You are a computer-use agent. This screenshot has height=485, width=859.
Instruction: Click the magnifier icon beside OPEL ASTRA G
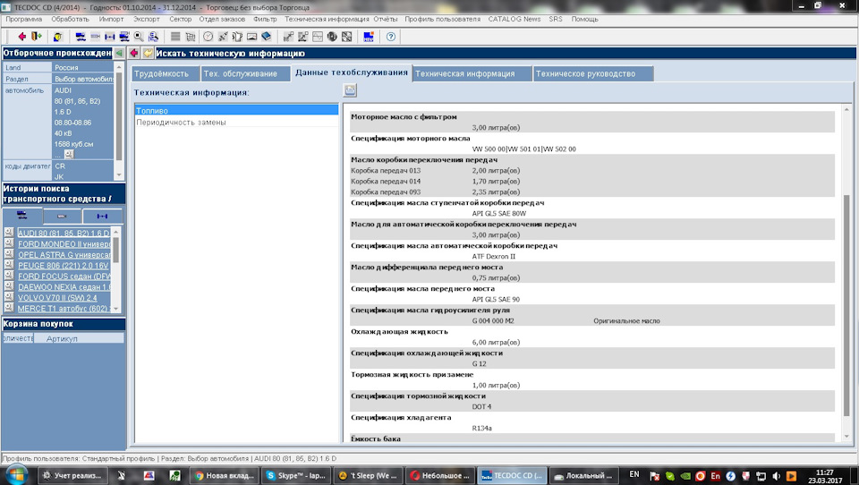click(x=9, y=254)
